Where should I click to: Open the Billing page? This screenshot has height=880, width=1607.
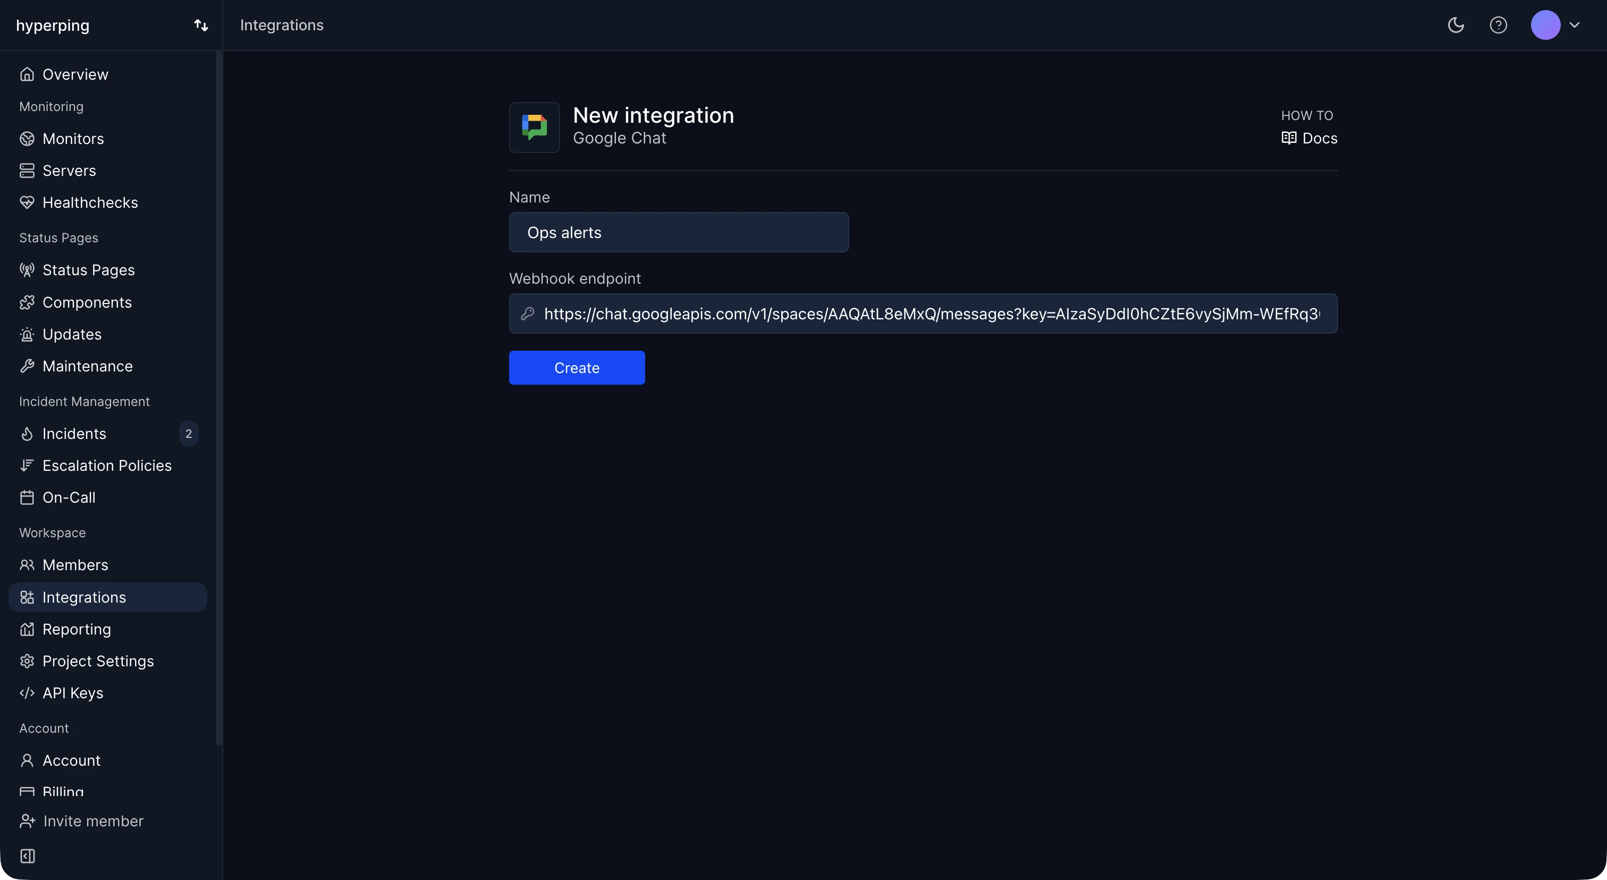tap(108, 791)
